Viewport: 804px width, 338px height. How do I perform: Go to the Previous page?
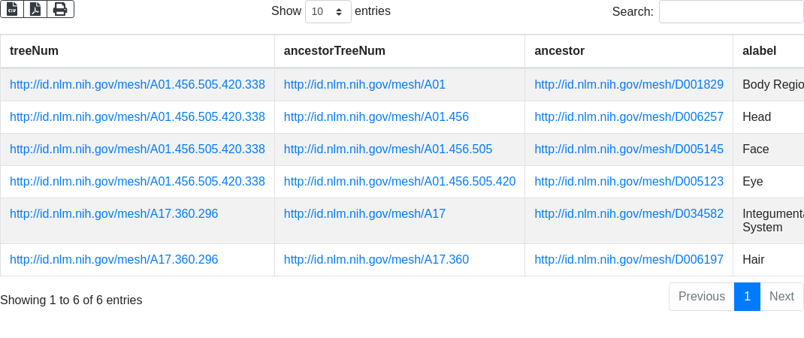(702, 297)
